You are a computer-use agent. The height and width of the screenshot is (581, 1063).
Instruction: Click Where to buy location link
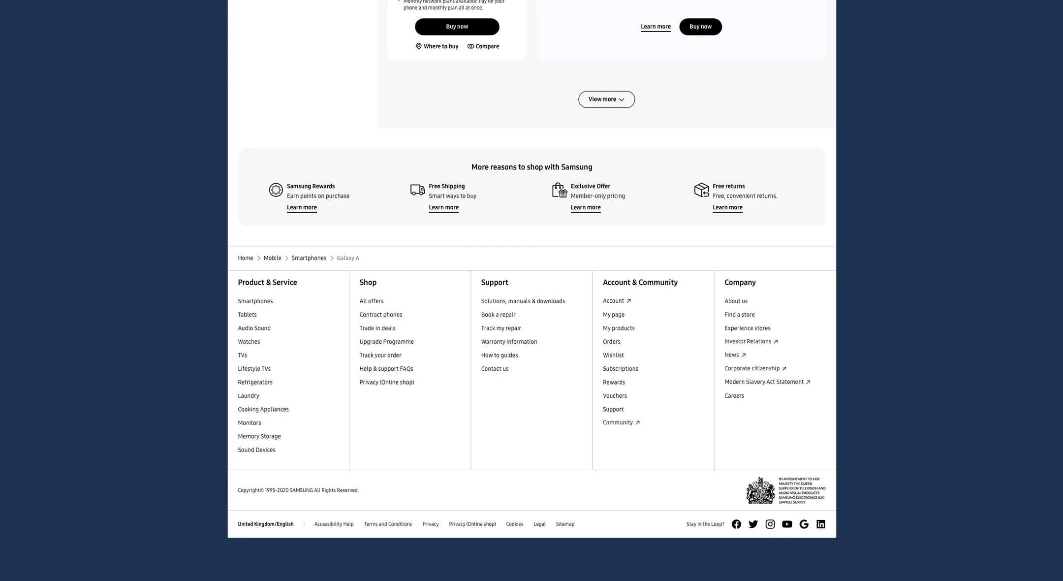[x=437, y=46]
